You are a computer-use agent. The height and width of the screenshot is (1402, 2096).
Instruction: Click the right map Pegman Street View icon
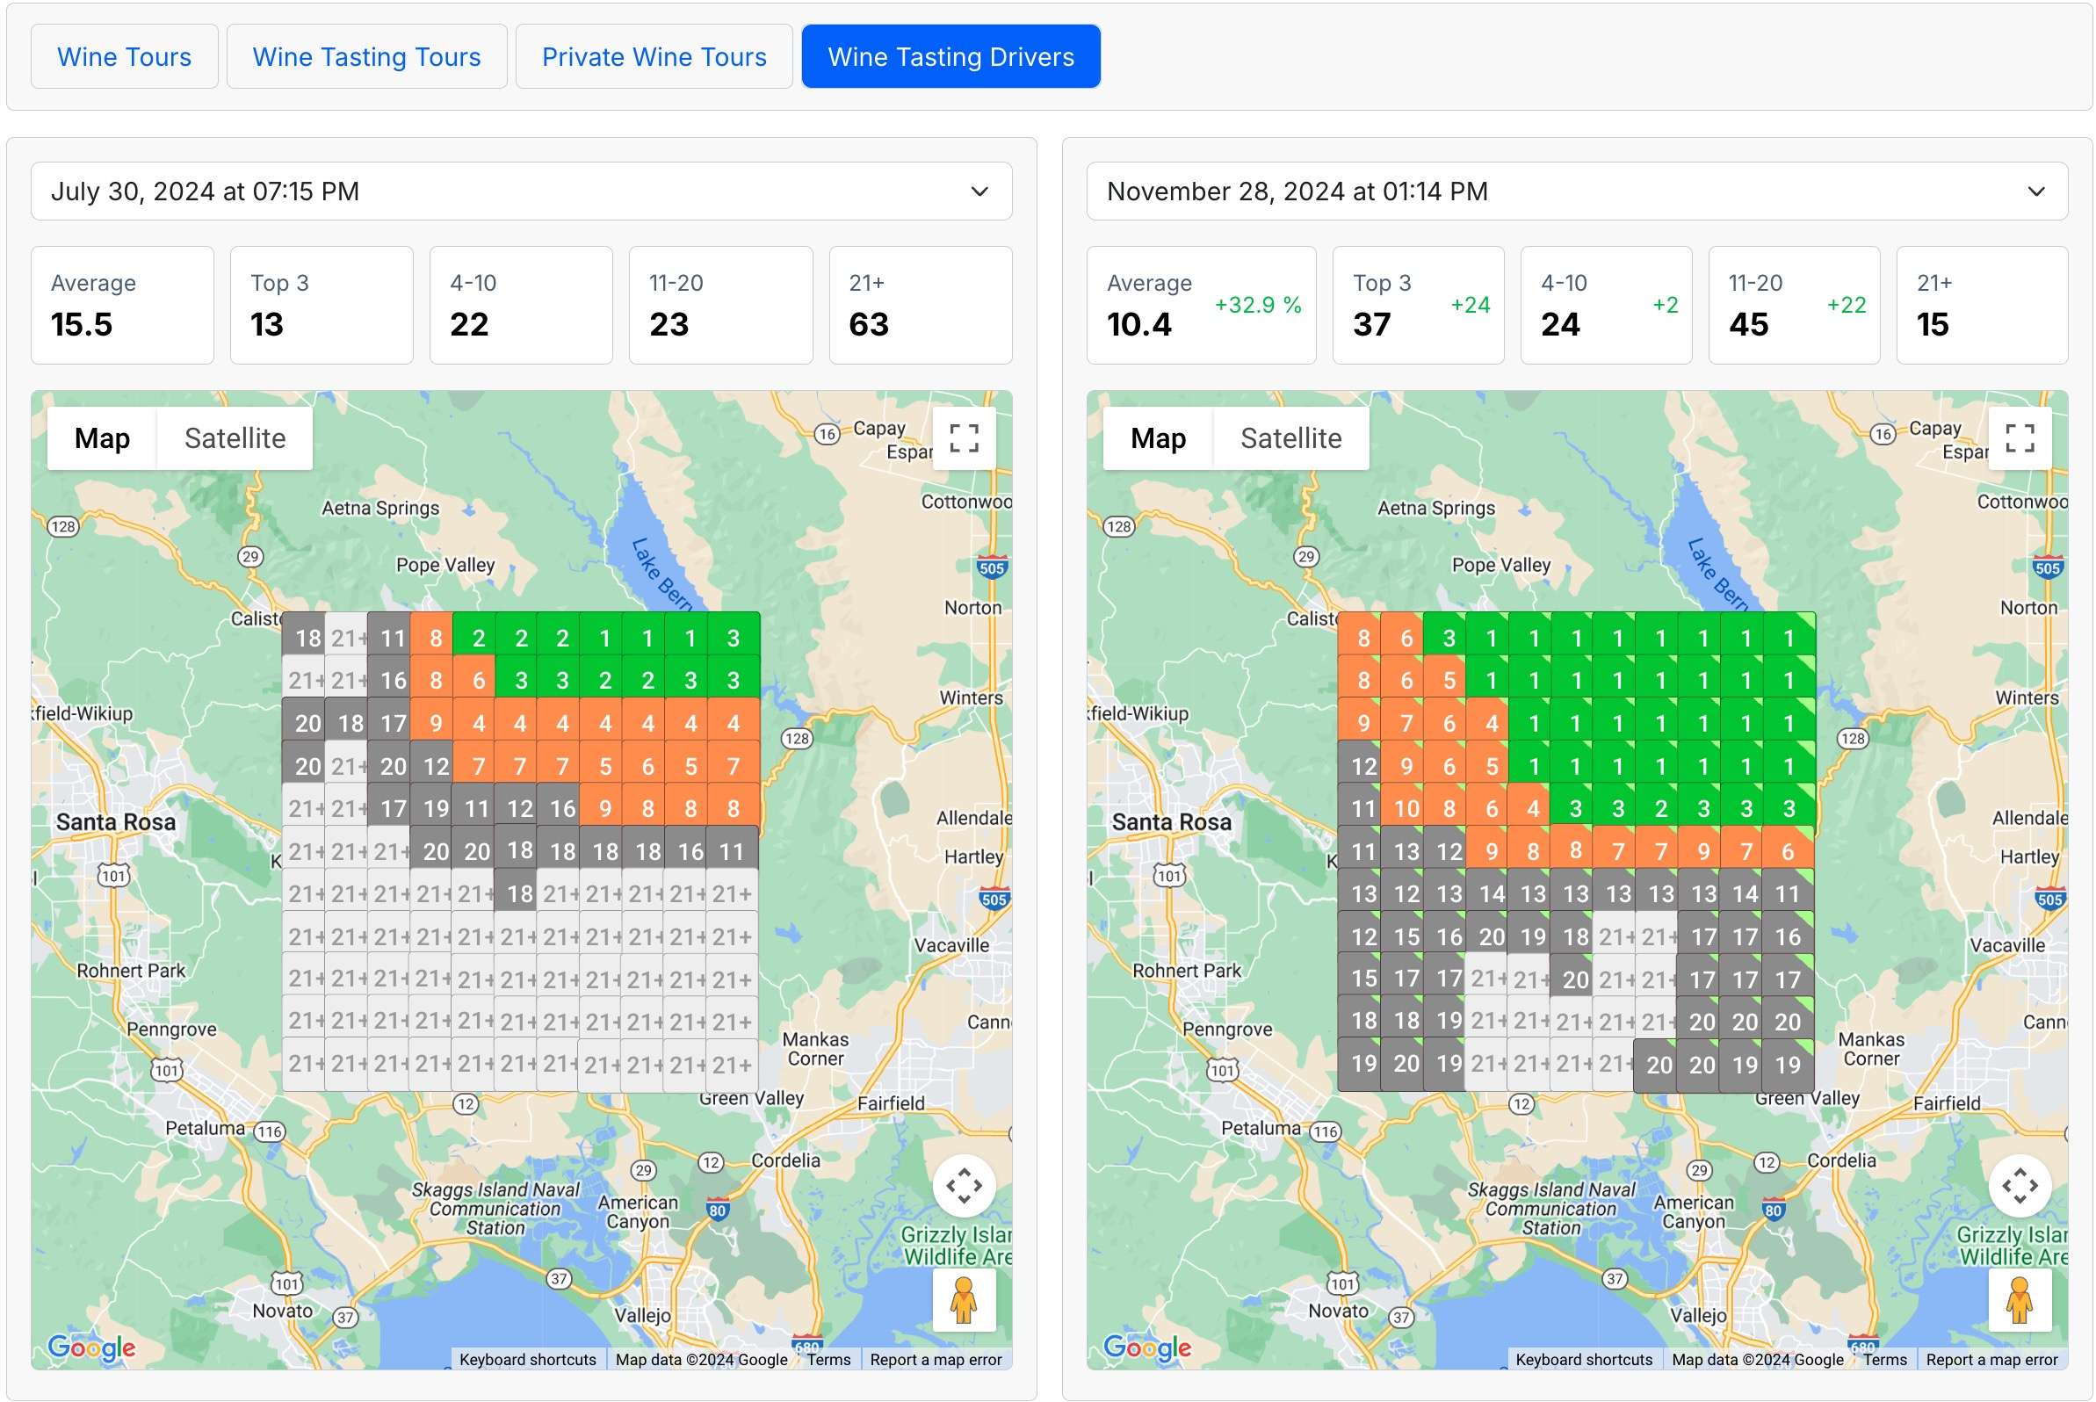pos(2019,1301)
